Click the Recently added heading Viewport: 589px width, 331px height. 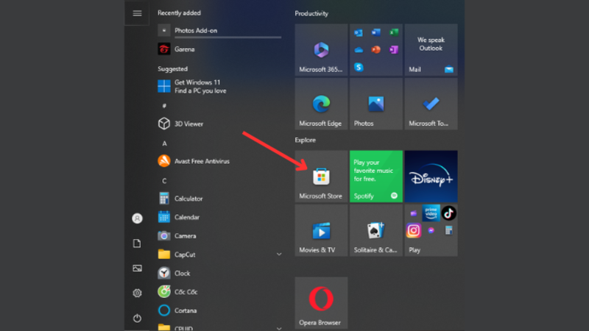tap(179, 13)
